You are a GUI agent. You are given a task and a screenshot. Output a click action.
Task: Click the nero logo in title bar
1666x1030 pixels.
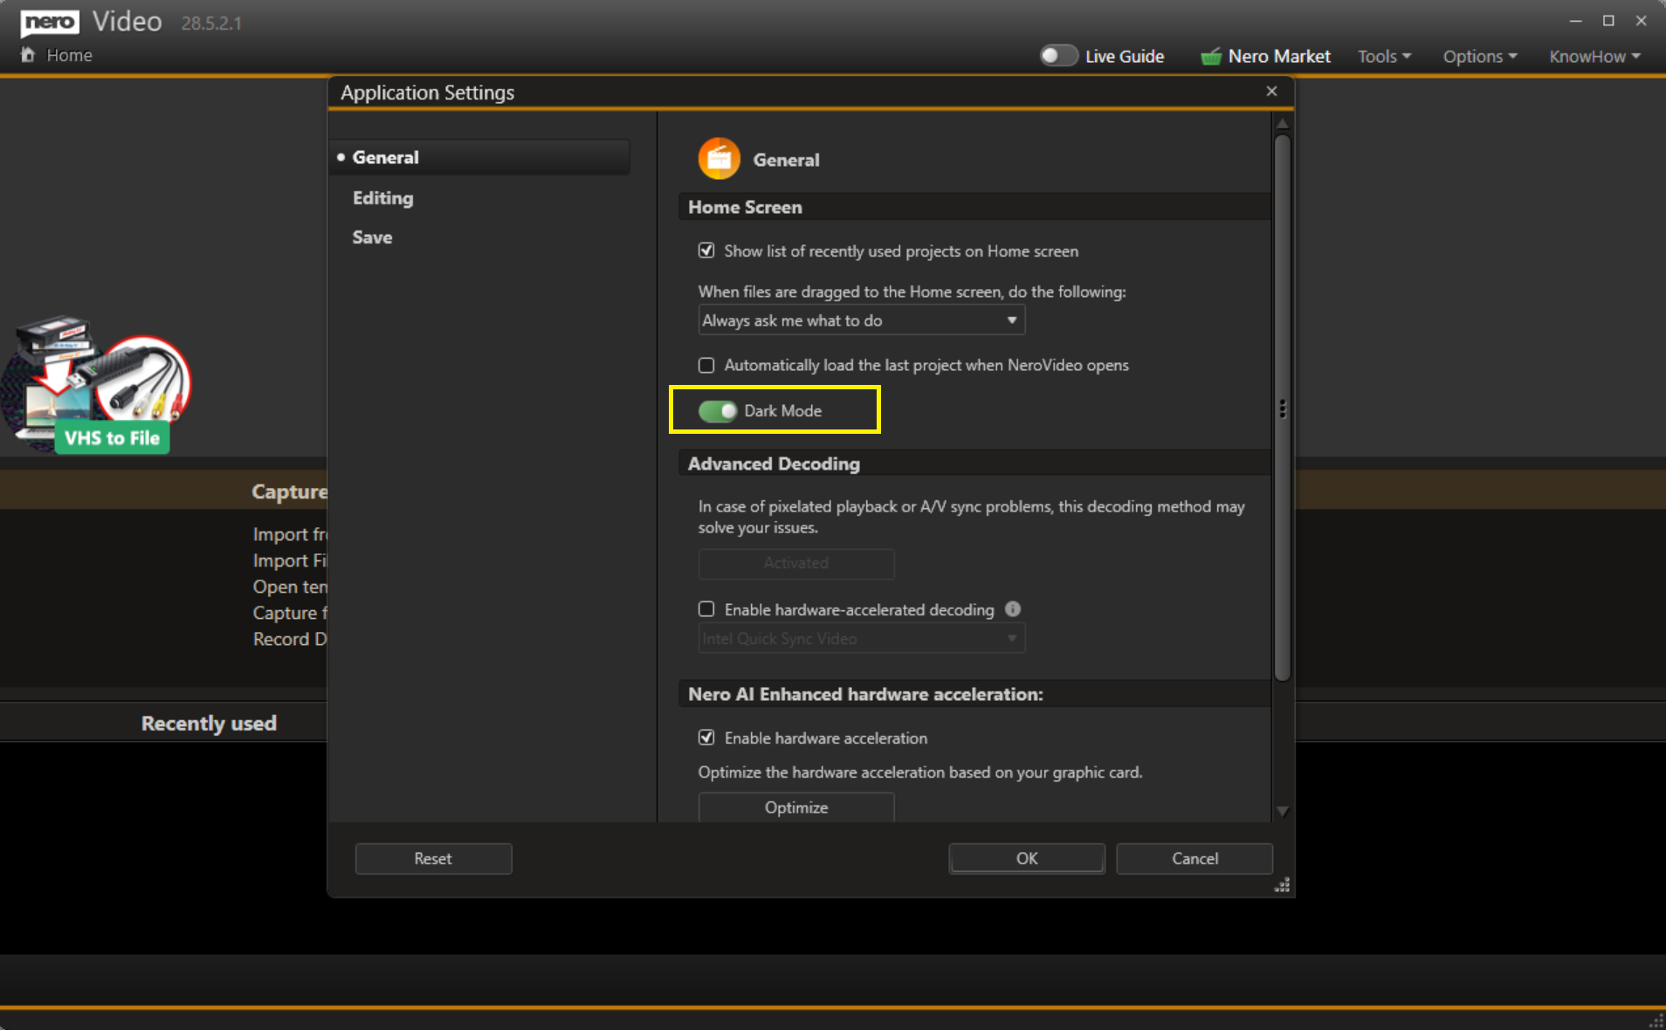point(50,22)
